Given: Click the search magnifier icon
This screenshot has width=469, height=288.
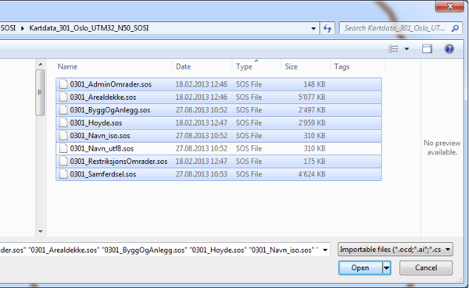Looking at the screenshot, I should click(x=455, y=28).
